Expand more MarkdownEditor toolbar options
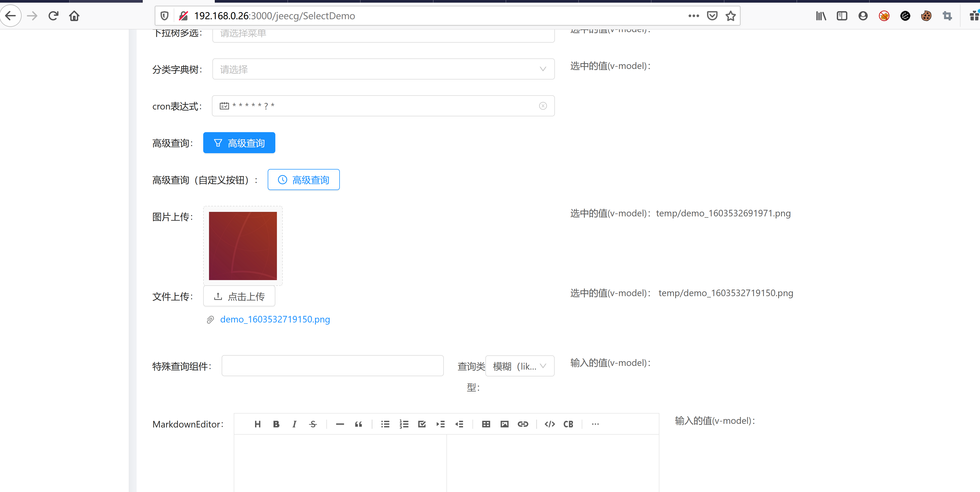This screenshot has width=980, height=492. click(x=595, y=424)
